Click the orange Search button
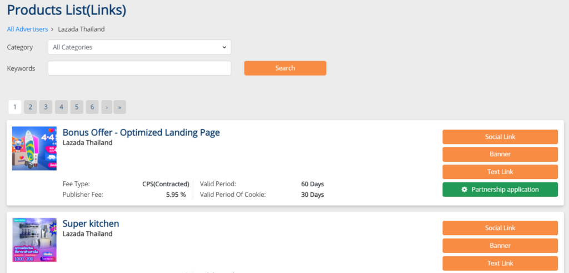 point(285,68)
